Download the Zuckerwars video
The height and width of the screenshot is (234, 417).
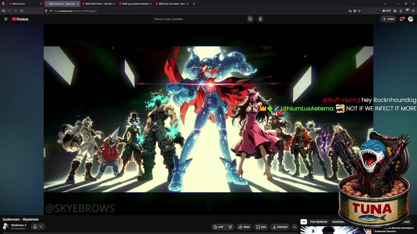pos(280,227)
